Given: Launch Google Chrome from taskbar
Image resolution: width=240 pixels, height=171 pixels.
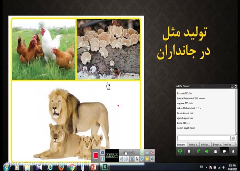Looking at the screenshot, I should point(72,167).
